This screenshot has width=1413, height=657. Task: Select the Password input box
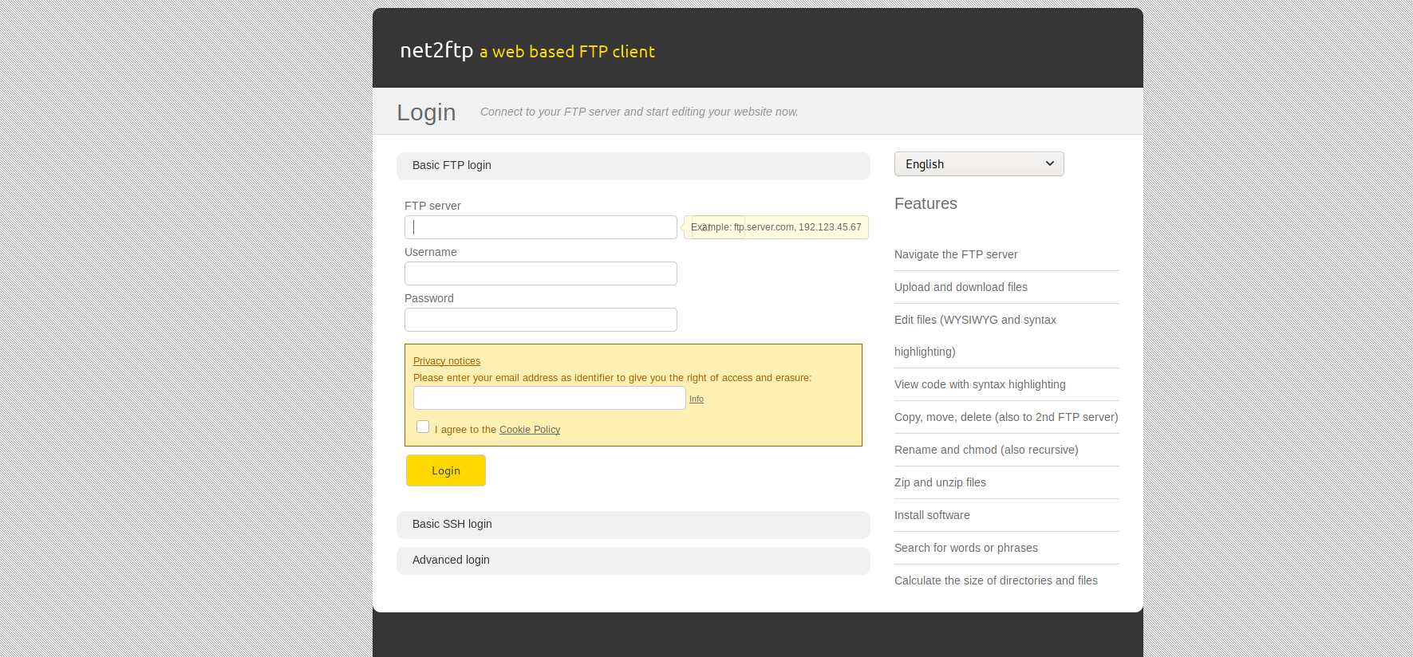[x=540, y=320]
